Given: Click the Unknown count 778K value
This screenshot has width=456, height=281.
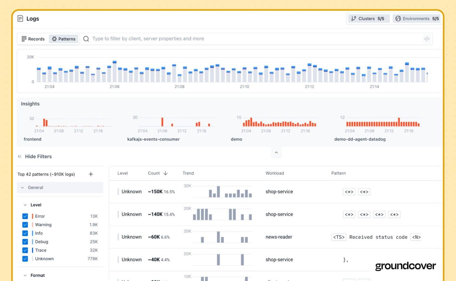Looking at the screenshot, I should point(93,259).
